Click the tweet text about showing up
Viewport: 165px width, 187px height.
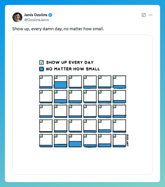[58, 29]
